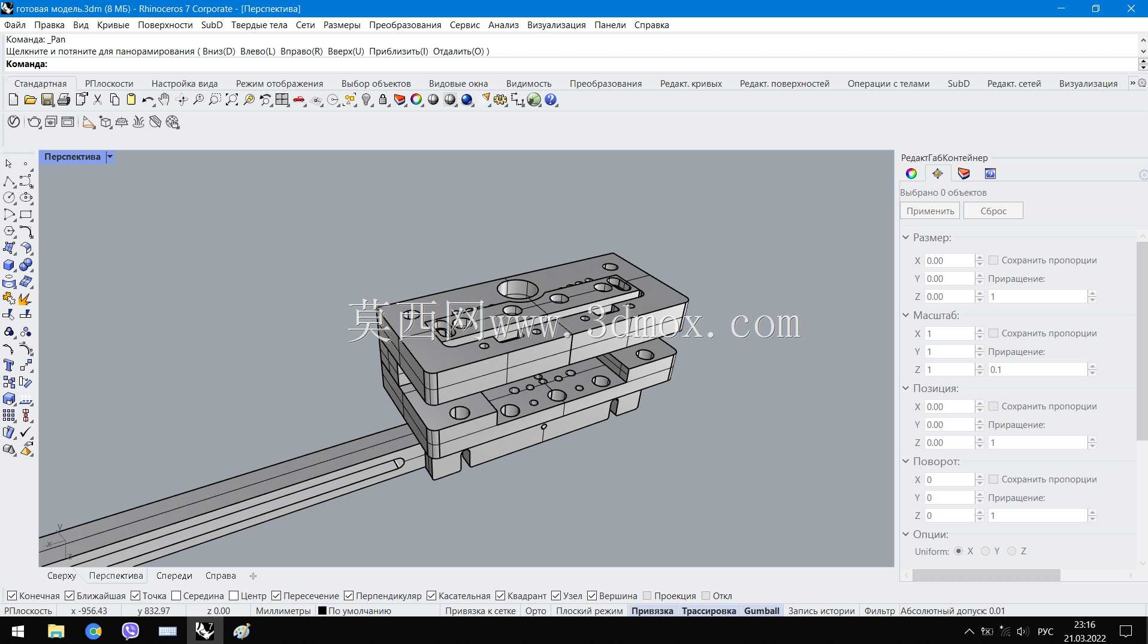Open the Layers panel tab icon
Viewport: 1148px width, 644px height.
pos(964,174)
